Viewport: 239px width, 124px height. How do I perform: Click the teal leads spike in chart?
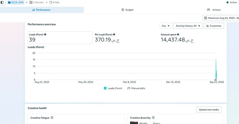pos(216,69)
